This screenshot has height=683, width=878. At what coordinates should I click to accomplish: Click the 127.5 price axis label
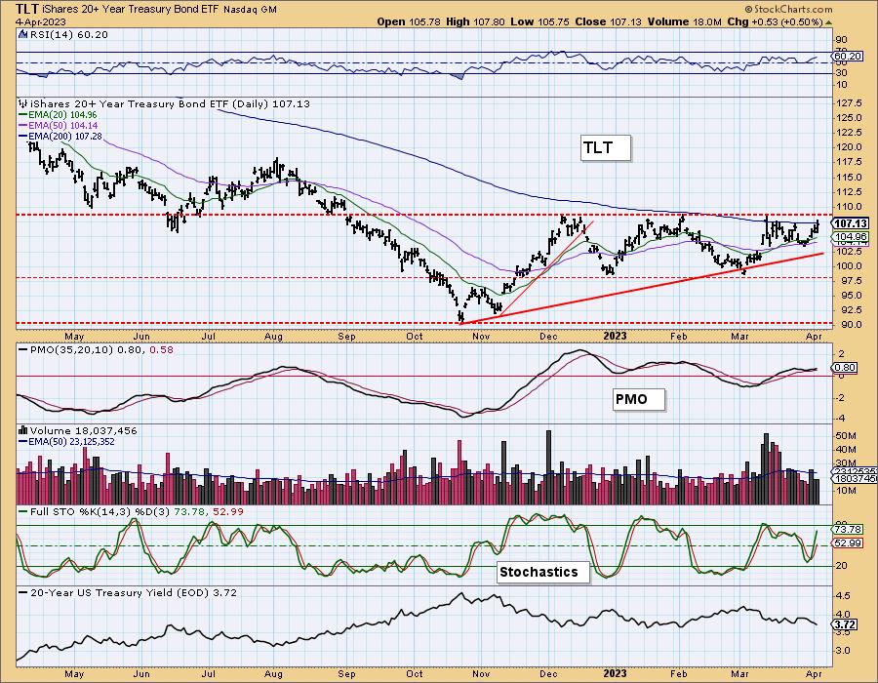tap(850, 103)
